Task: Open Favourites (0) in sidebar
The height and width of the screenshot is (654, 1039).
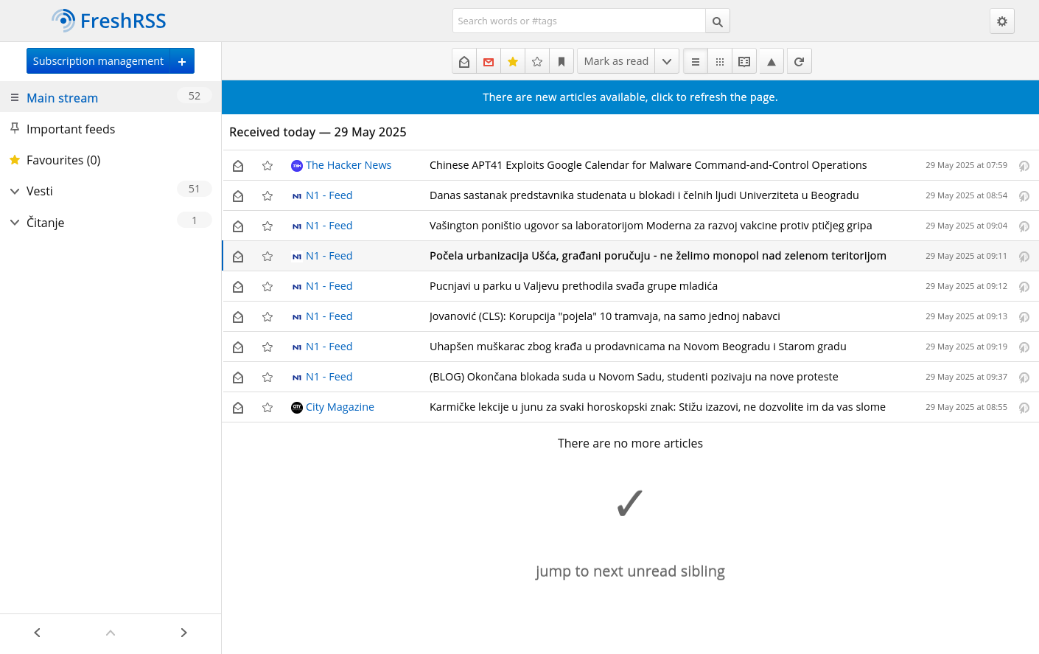Action: pos(63,160)
